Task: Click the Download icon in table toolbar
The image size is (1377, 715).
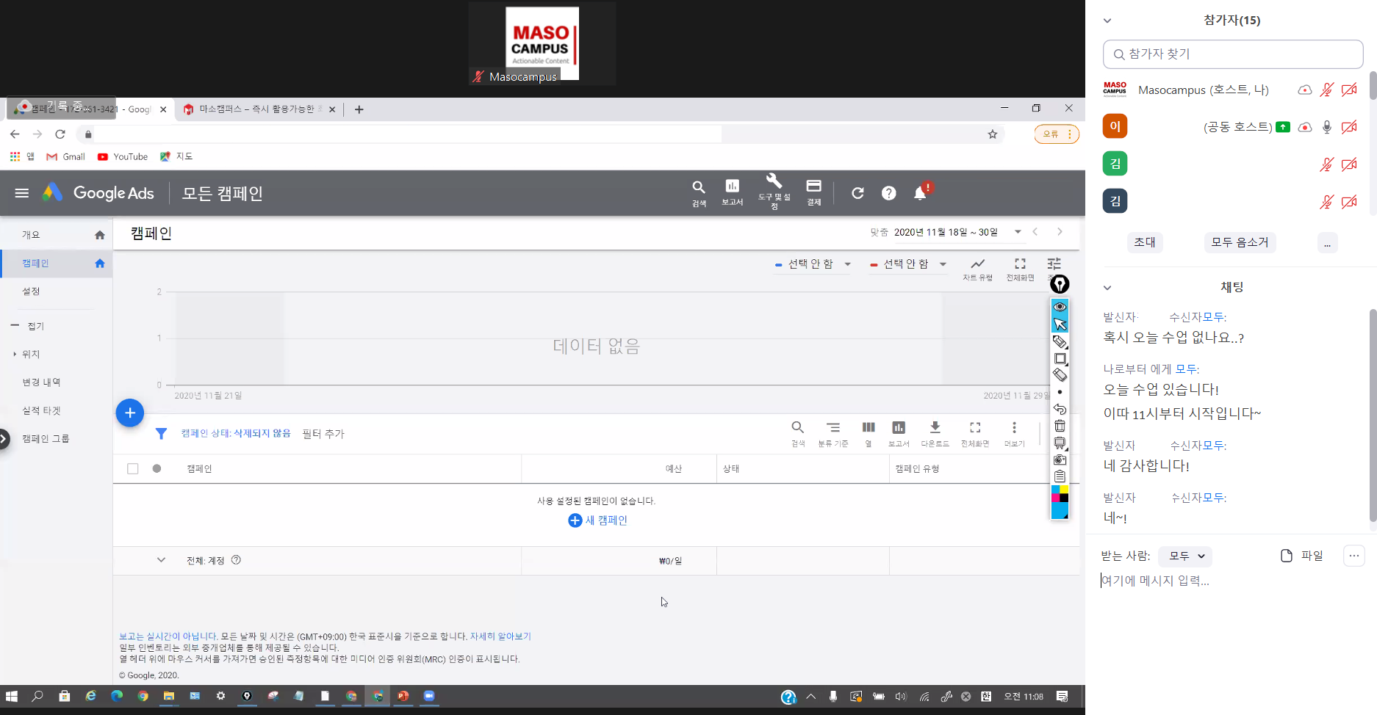Action: tap(935, 428)
